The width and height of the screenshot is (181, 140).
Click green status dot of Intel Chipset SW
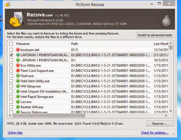pos(18,91)
